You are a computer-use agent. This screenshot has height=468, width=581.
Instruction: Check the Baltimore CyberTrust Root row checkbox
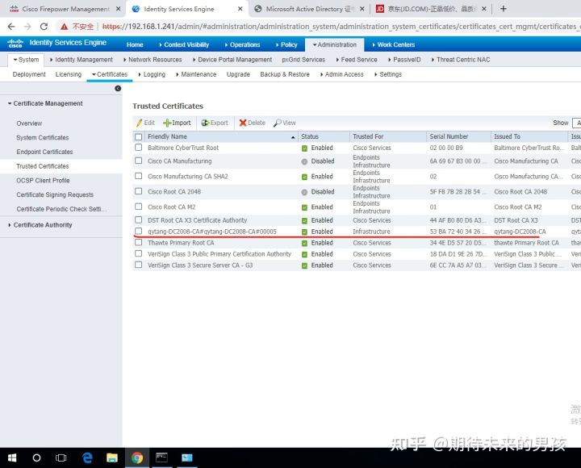[139, 148]
